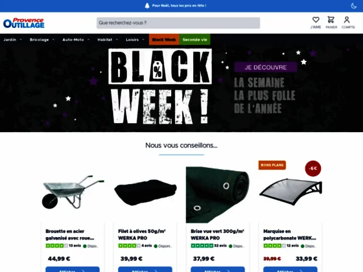
Task: Expand the Bricolage menu dropdown
Action: tap(42, 40)
